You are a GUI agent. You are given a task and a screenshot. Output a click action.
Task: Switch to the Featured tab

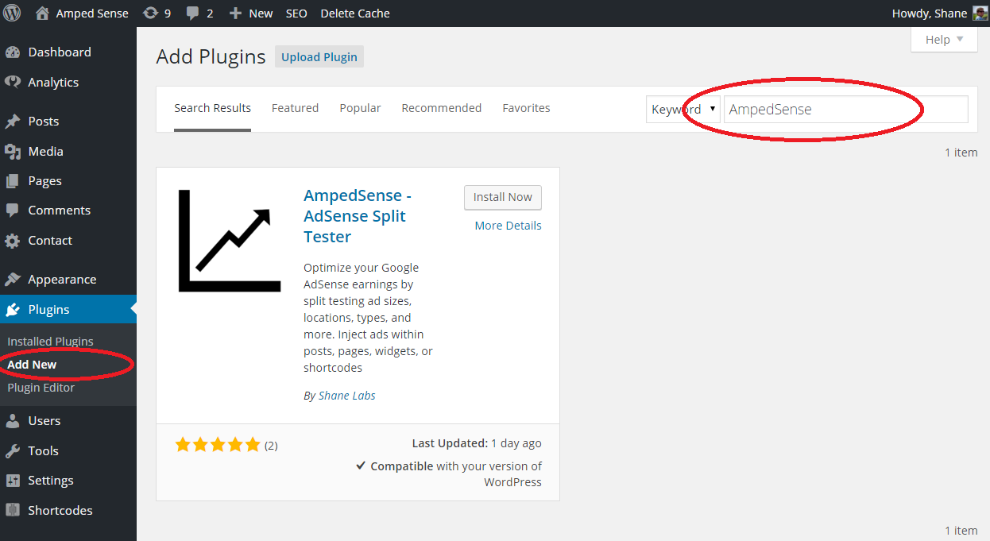(295, 108)
